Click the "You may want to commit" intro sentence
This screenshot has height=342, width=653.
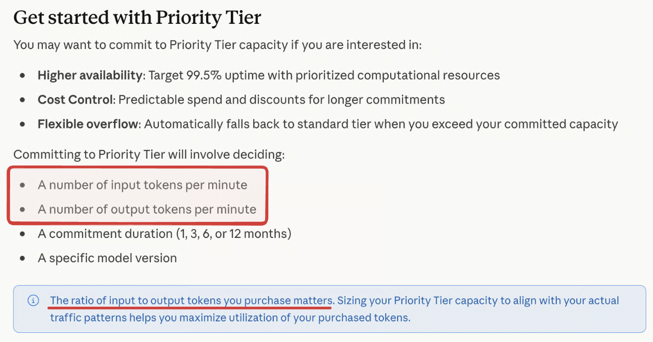[218, 45]
